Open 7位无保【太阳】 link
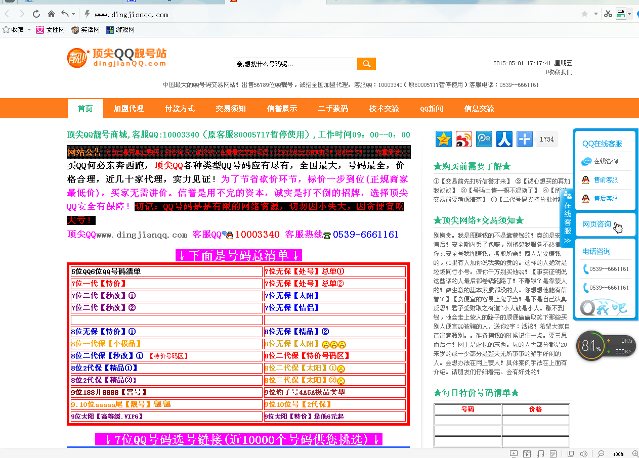The image size is (639, 458). 292,296
